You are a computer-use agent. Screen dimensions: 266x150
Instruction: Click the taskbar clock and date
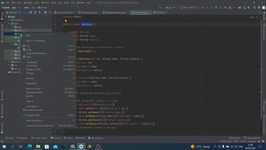[250, 147]
